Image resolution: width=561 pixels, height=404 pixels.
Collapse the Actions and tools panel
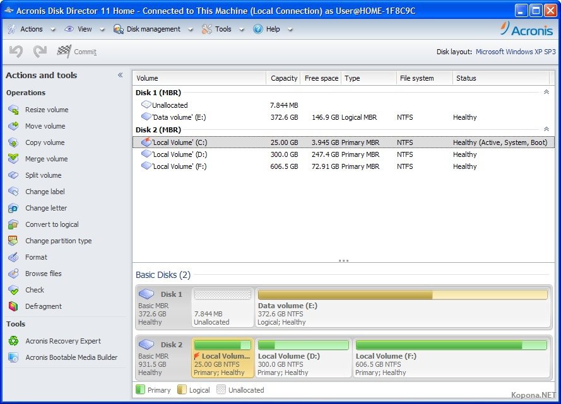(x=120, y=75)
